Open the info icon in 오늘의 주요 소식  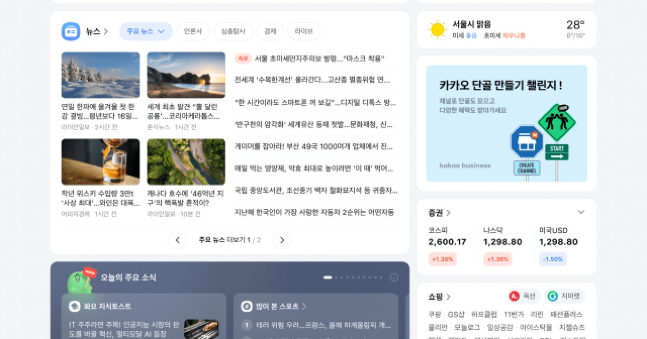[x=394, y=278]
